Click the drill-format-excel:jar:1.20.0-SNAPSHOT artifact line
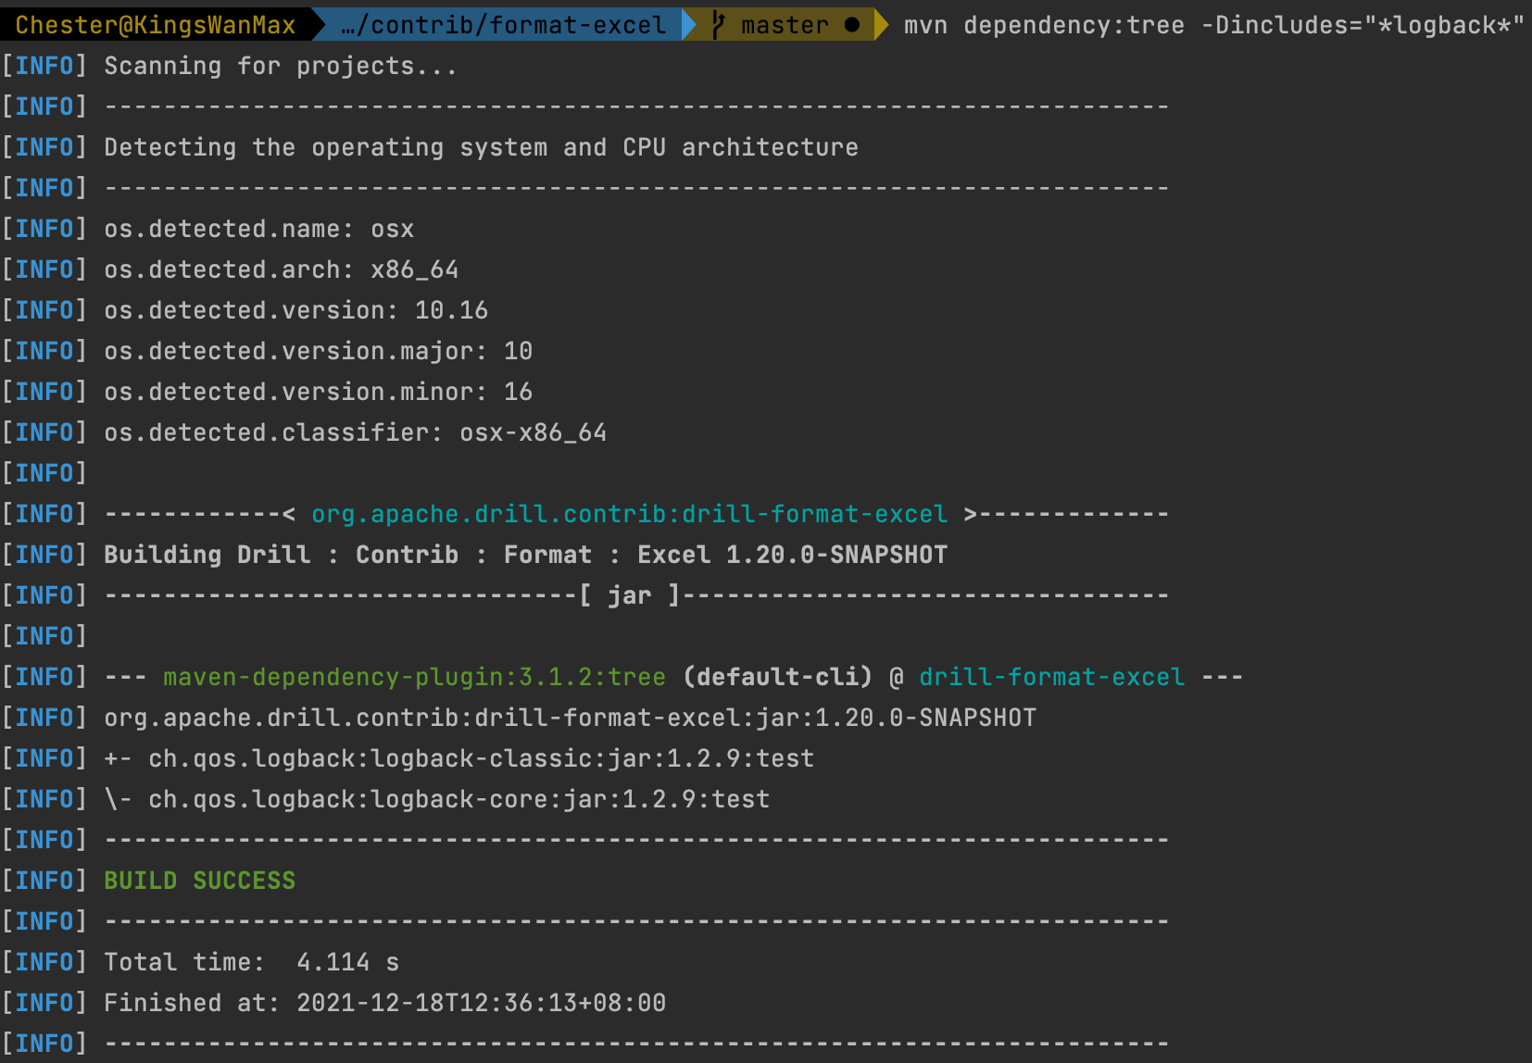The height and width of the screenshot is (1063, 1532). (570, 718)
